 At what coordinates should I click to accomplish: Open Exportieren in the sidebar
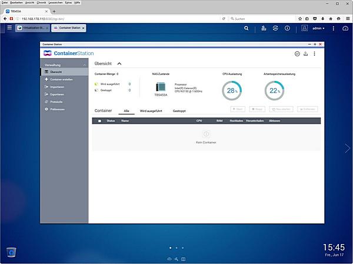pyautogui.click(x=64, y=94)
